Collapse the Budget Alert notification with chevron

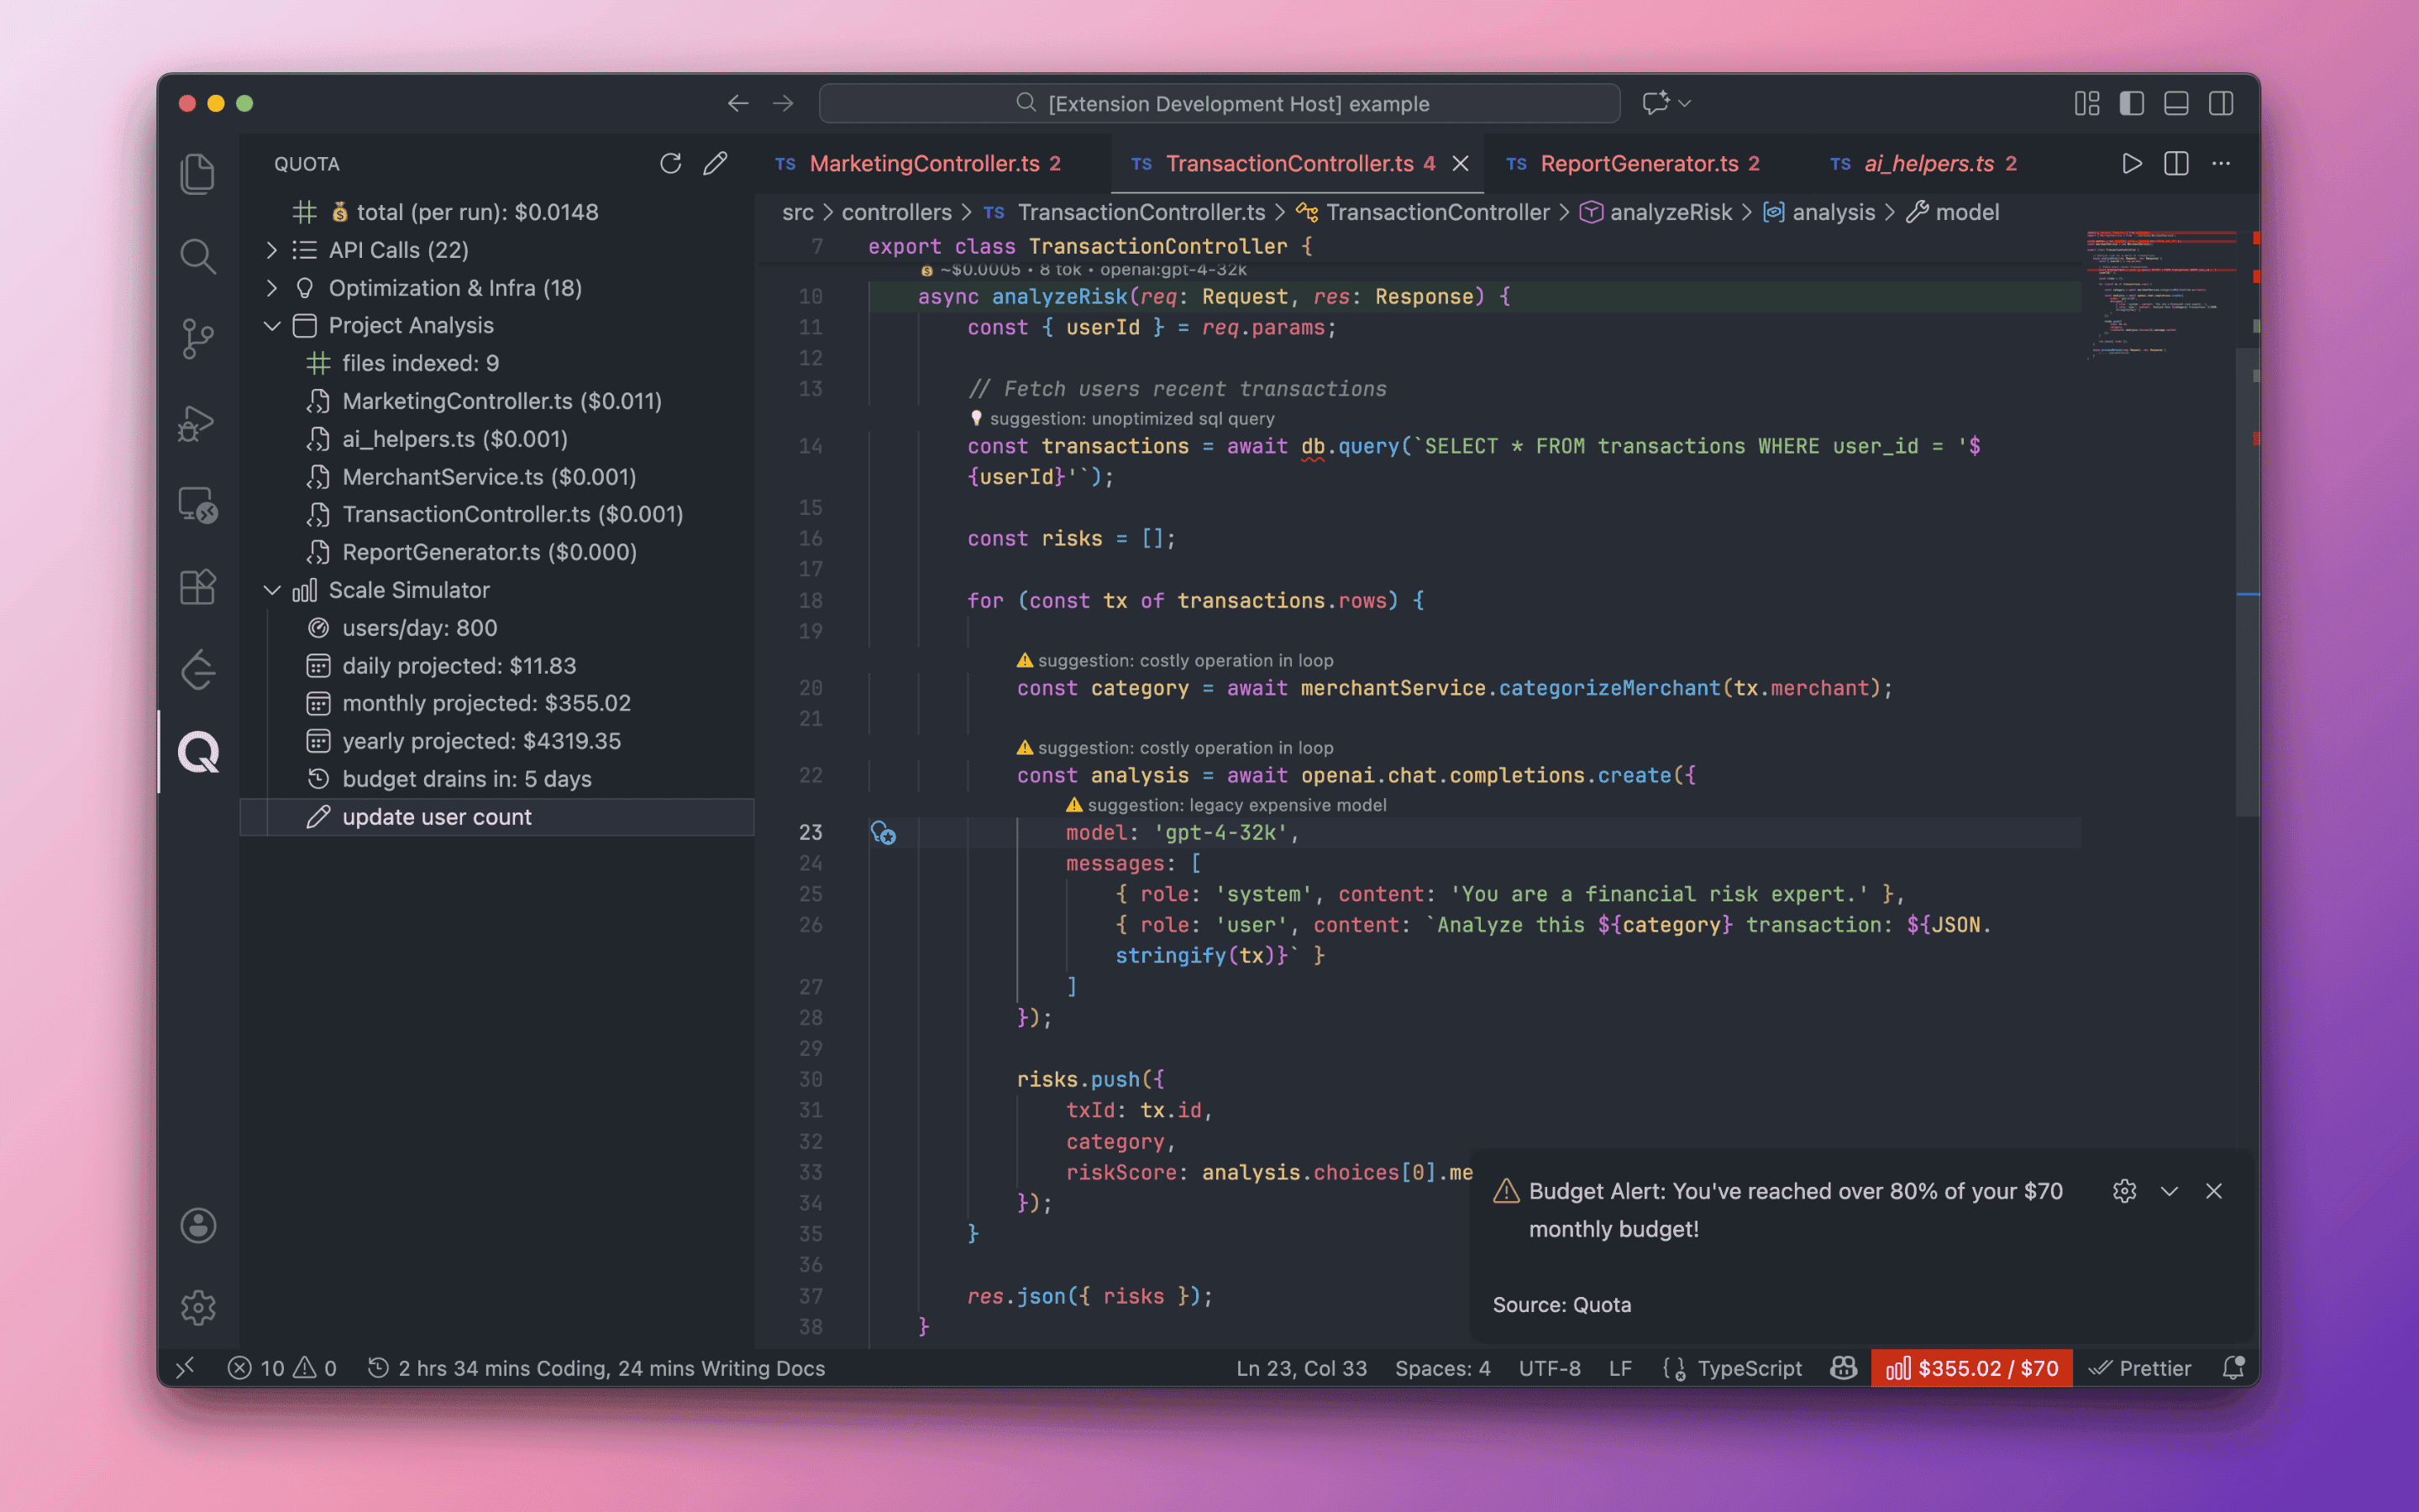click(2169, 1190)
